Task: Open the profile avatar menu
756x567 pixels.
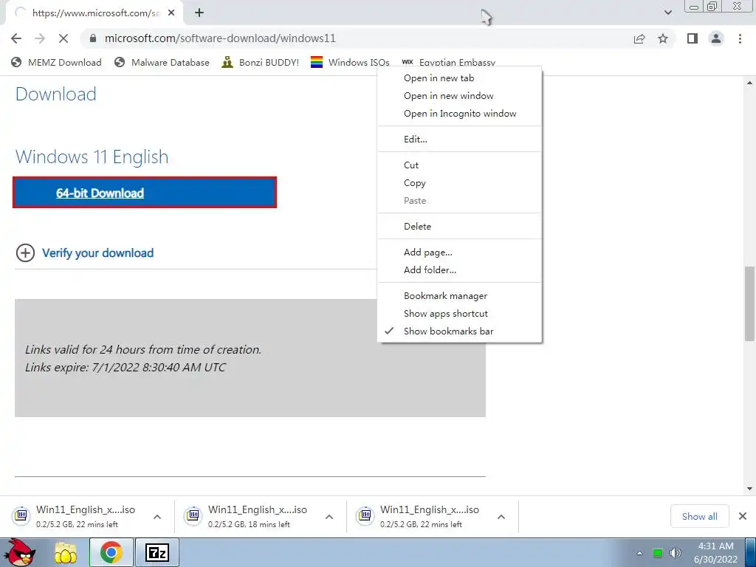Action: pyautogui.click(x=716, y=38)
